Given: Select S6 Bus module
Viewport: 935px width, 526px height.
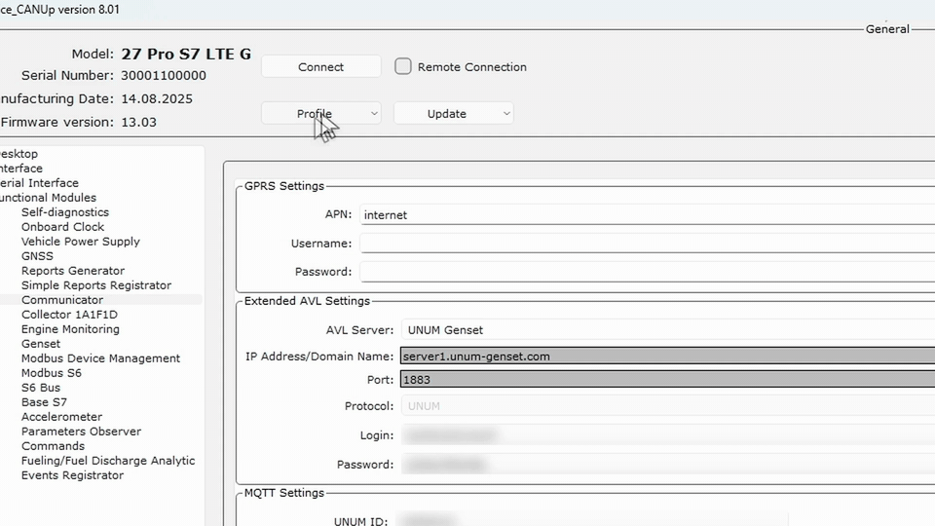Looking at the screenshot, I should (41, 388).
